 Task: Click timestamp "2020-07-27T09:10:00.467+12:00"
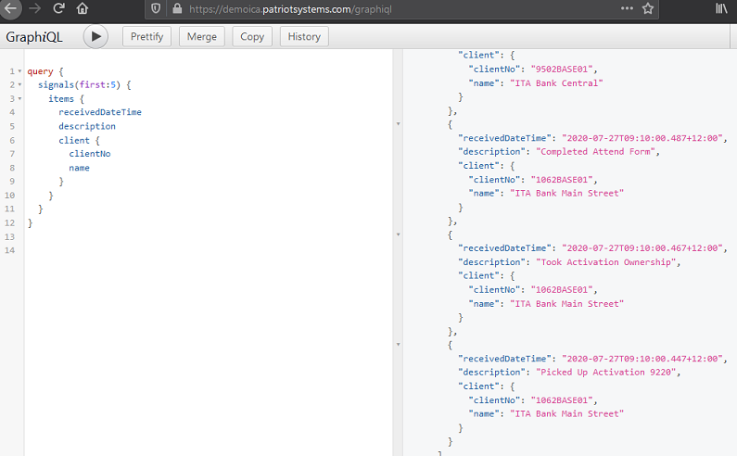click(642, 247)
